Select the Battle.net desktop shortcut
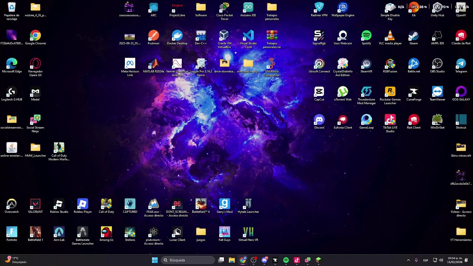 [414, 64]
